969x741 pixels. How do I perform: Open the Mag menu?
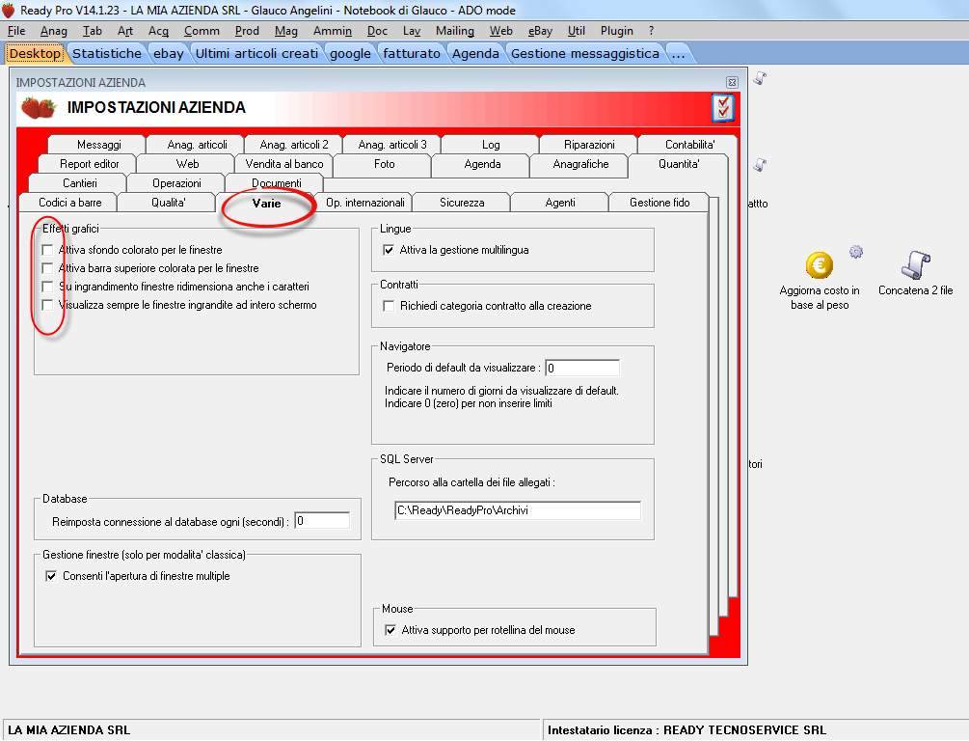pyautogui.click(x=286, y=31)
